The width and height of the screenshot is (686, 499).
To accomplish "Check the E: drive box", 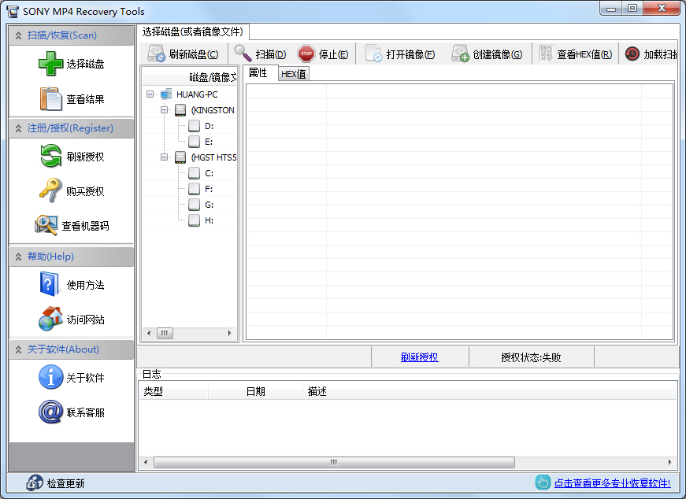I will pyautogui.click(x=194, y=142).
